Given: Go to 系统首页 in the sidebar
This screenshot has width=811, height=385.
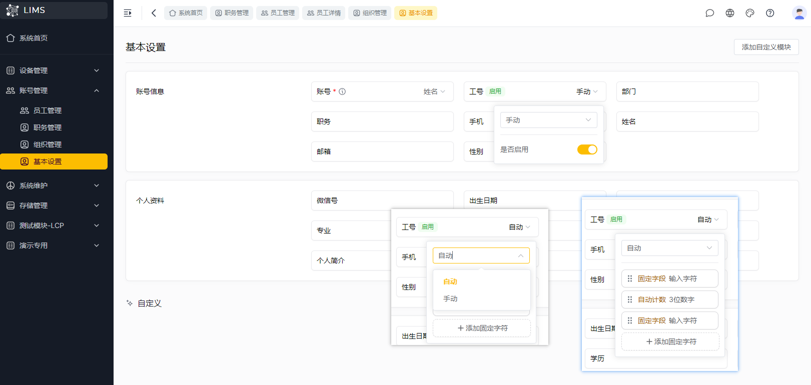Looking at the screenshot, I should 54,38.
